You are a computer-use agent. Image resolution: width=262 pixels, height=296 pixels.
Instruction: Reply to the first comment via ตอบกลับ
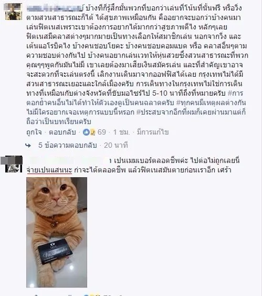[x=62, y=132]
